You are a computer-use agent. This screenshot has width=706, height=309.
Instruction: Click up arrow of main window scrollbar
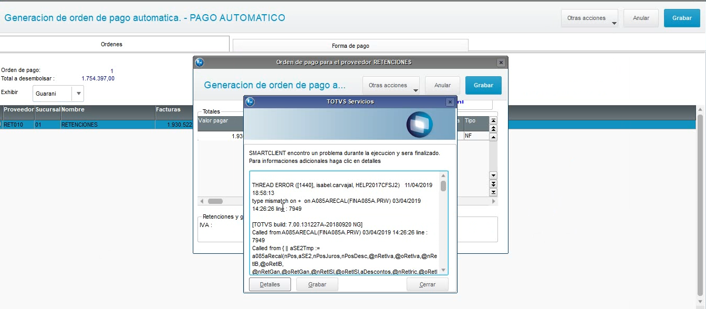point(700,109)
